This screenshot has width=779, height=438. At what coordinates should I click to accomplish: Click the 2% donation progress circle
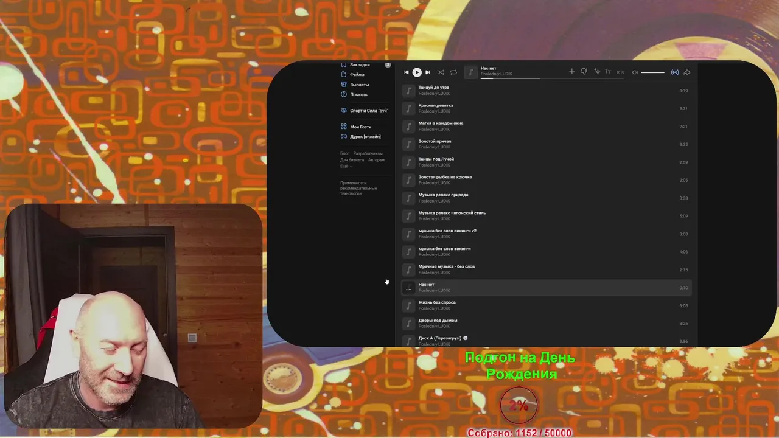pyautogui.click(x=519, y=406)
